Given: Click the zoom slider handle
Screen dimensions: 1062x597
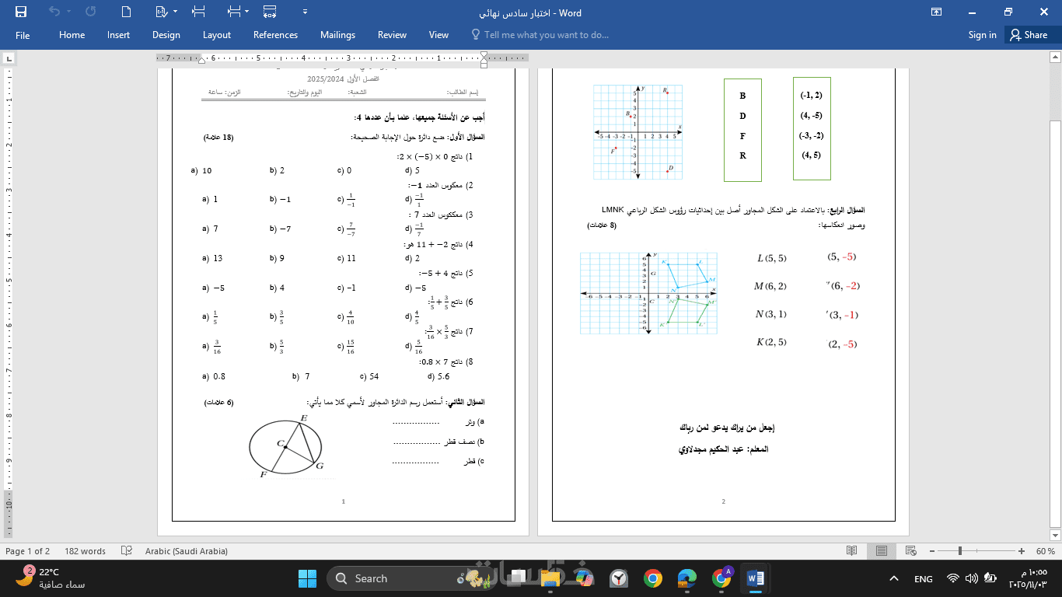Looking at the screenshot, I should [960, 551].
